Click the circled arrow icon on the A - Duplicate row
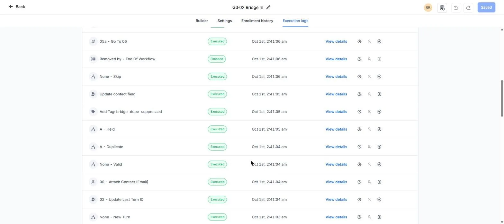 coord(379,147)
